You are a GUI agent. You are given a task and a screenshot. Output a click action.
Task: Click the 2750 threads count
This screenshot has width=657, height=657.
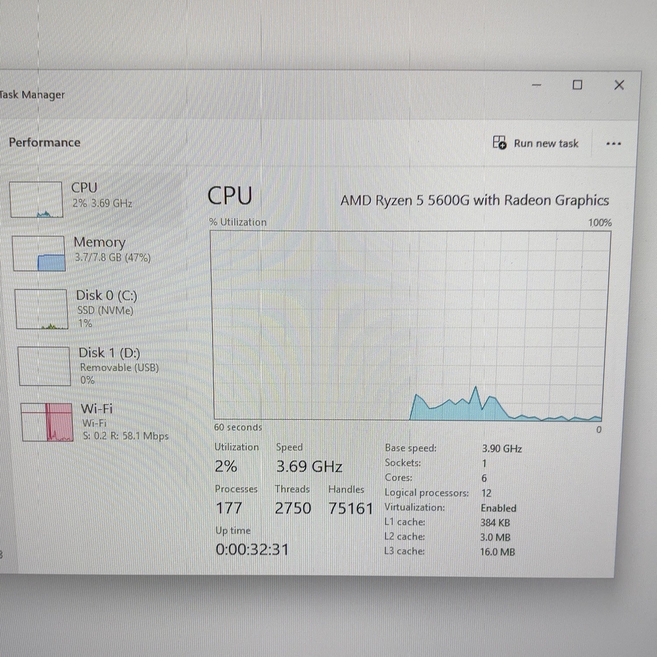point(293,508)
